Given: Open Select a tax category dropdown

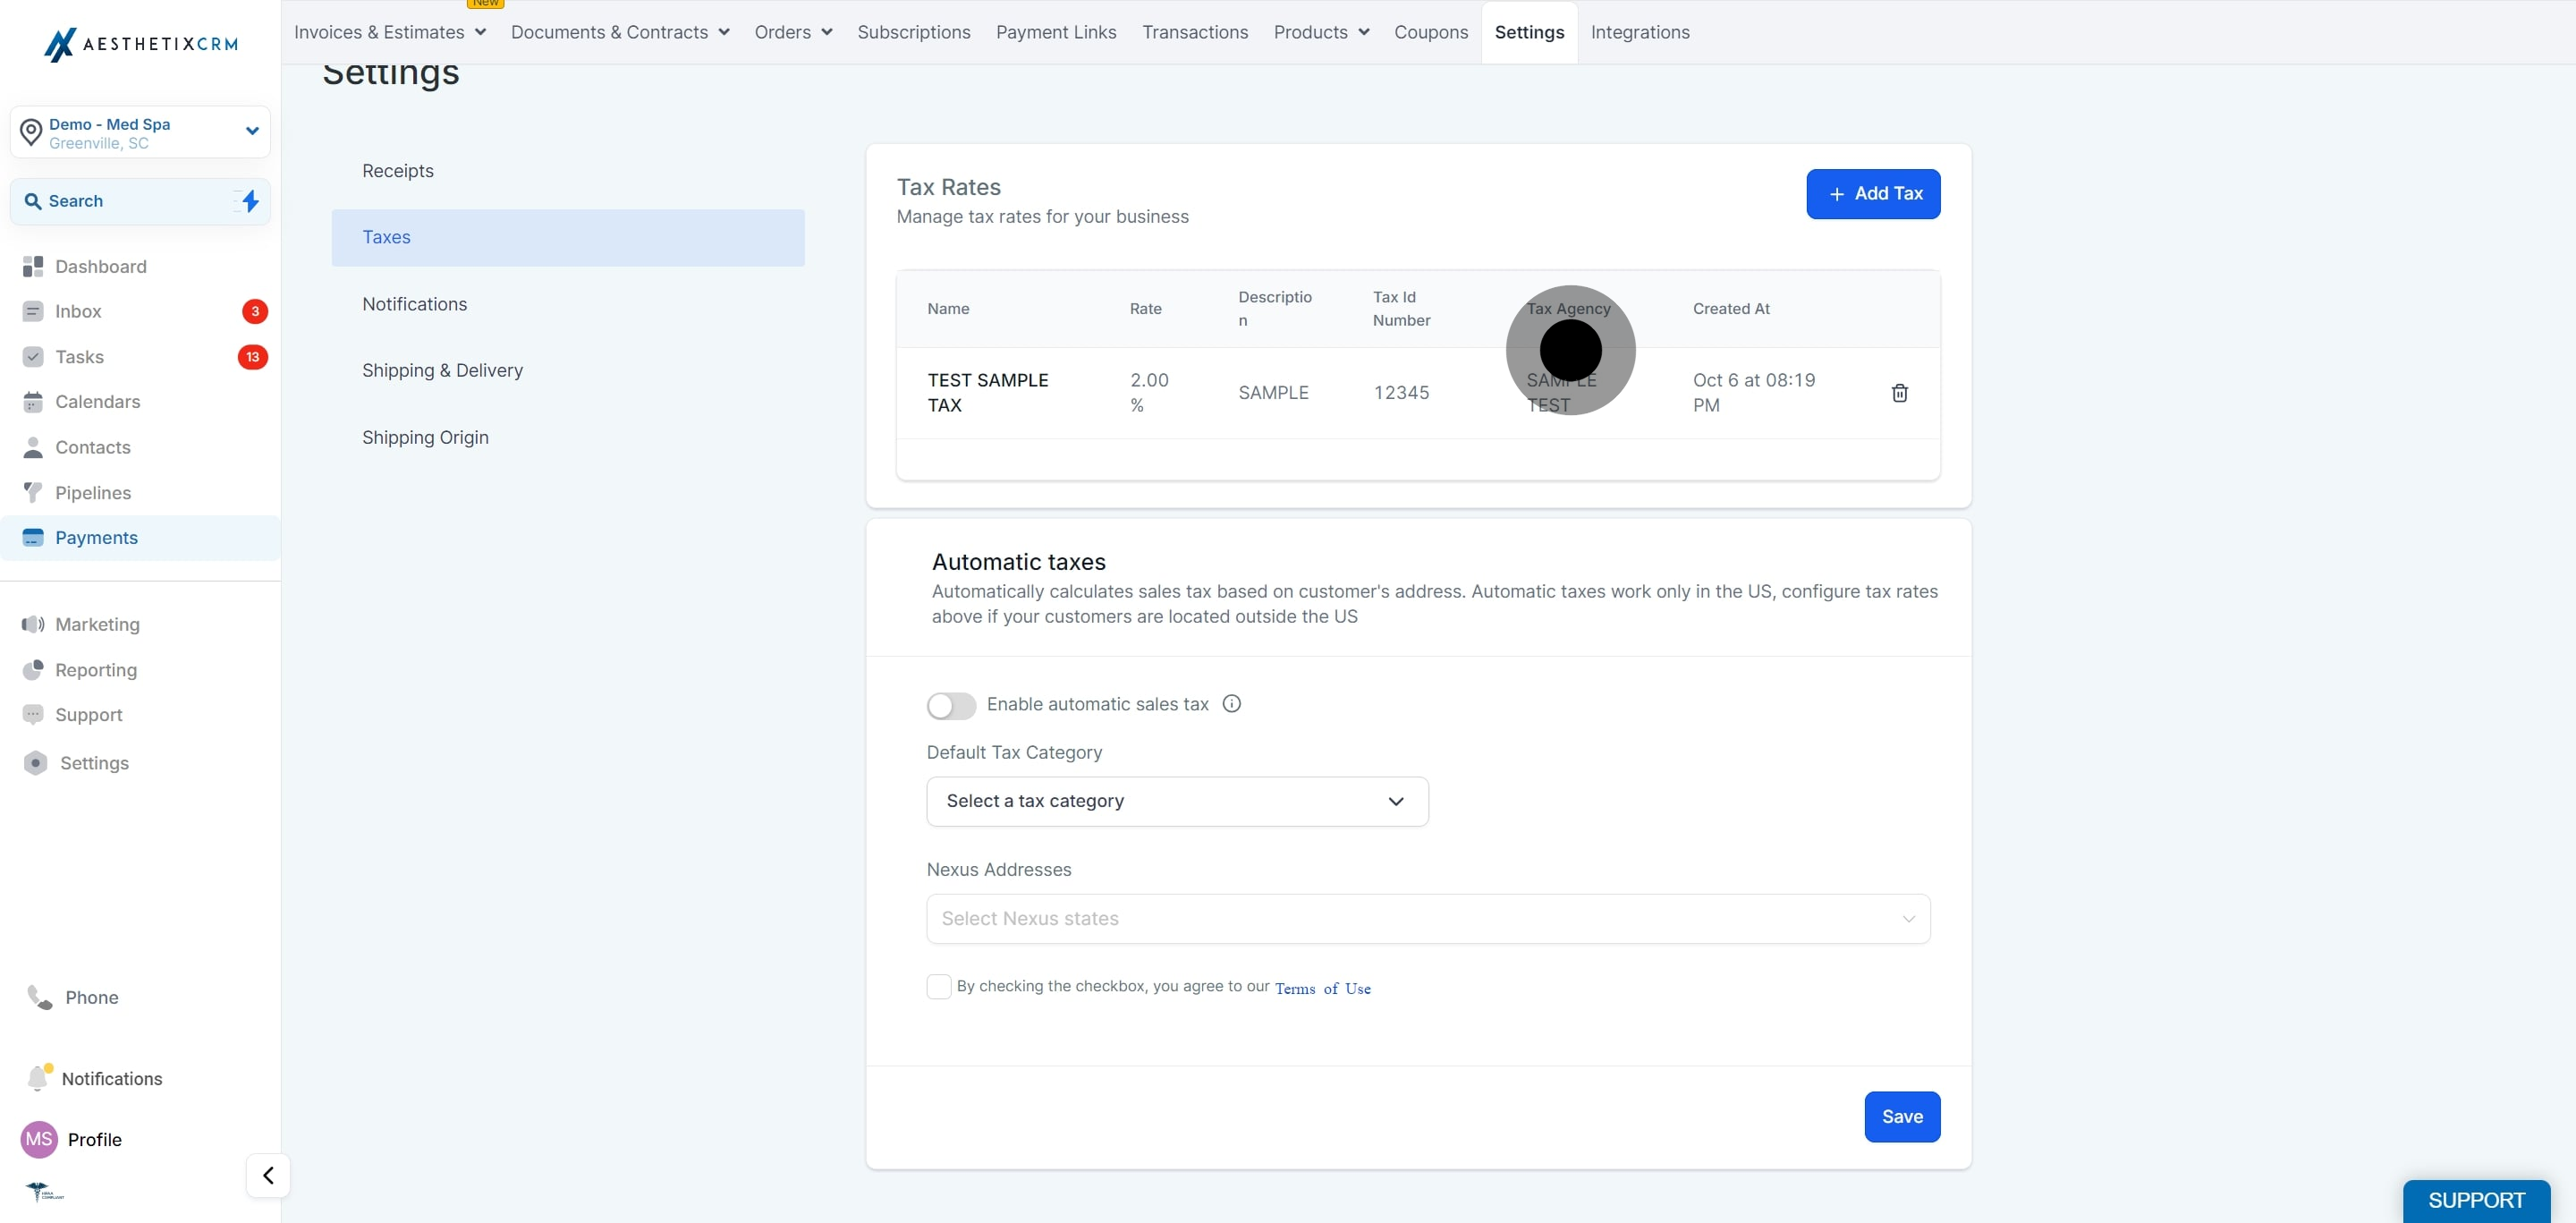Looking at the screenshot, I should tap(1177, 801).
